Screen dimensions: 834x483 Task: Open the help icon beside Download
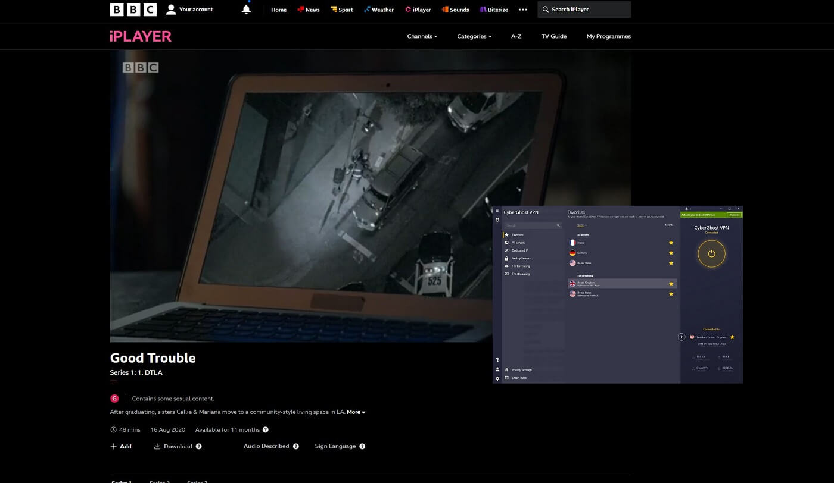point(198,446)
